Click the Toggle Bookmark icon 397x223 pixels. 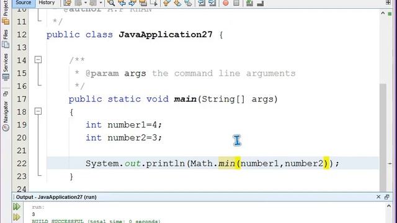tap(189, 2)
